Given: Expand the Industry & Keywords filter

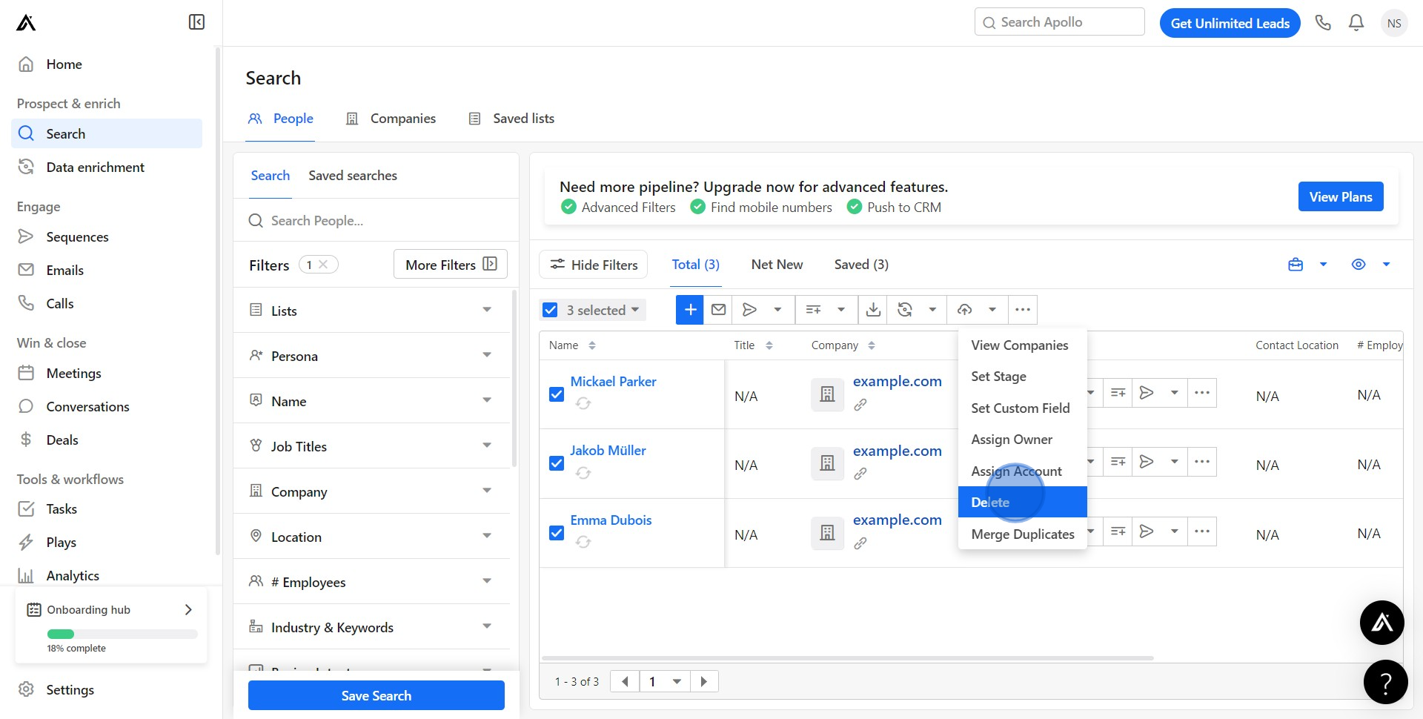Looking at the screenshot, I should click(x=371, y=627).
